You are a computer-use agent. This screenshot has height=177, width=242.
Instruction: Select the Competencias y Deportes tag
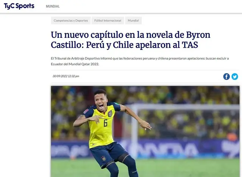pyautogui.click(x=71, y=20)
